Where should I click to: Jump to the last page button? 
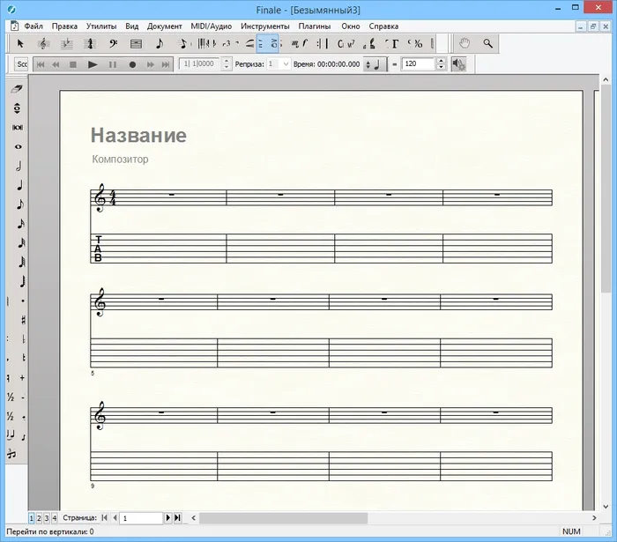177,517
